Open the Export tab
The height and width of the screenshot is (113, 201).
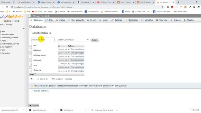tap(91, 20)
